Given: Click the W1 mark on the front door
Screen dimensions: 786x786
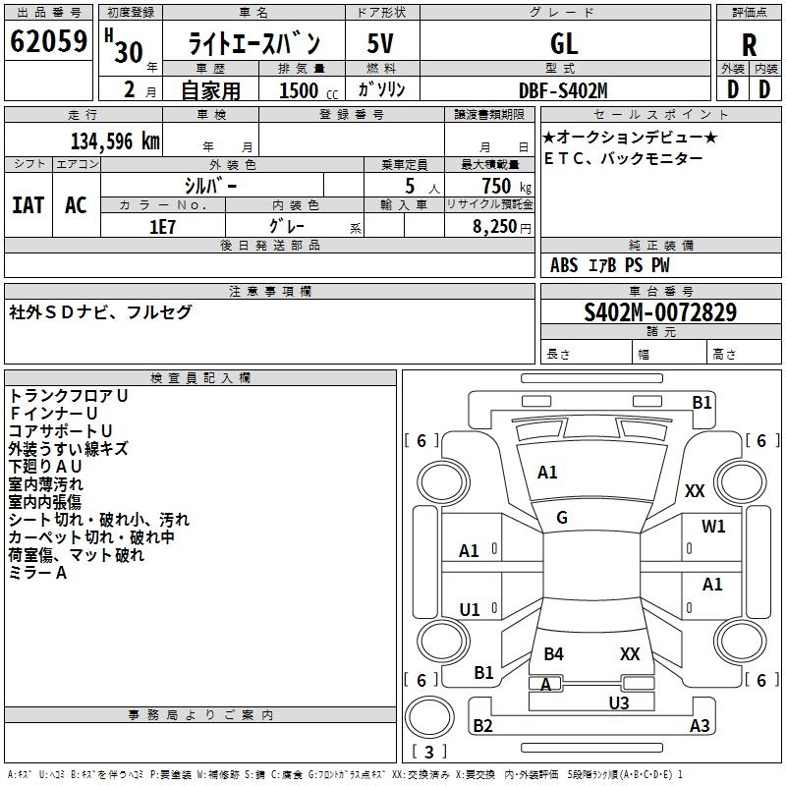Looking at the screenshot, I should 713,527.
